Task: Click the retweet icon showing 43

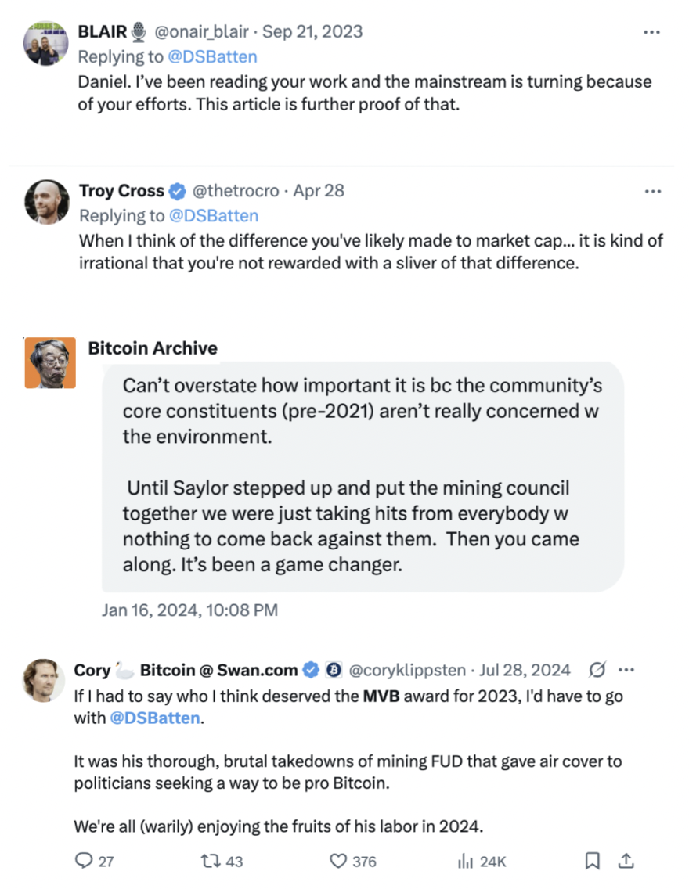Action: coord(209,861)
